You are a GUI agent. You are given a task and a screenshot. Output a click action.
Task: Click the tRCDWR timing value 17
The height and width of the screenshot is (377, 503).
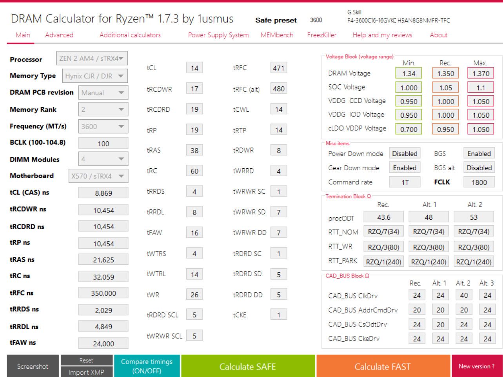[194, 89]
